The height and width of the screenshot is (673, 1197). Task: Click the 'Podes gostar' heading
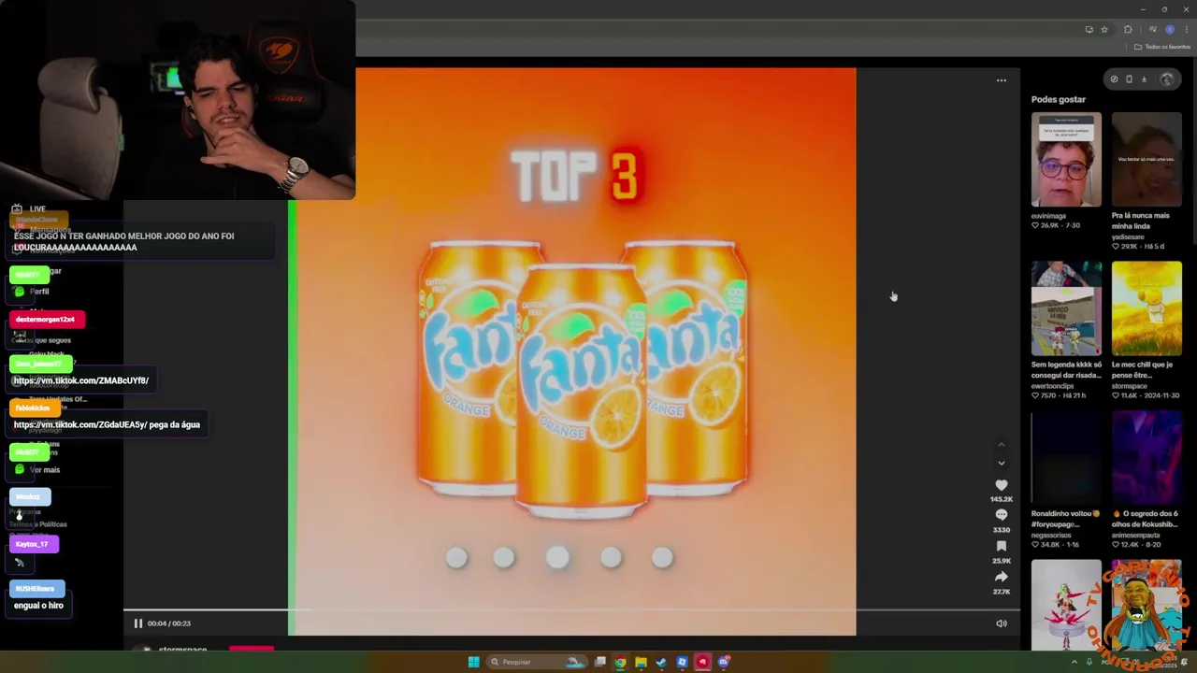[1059, 99]
